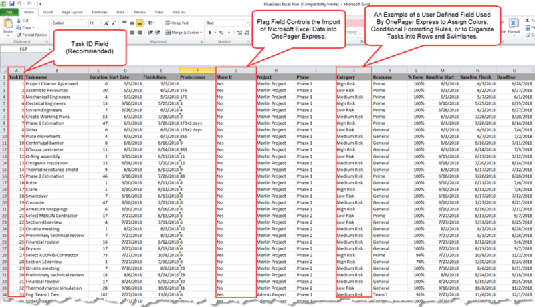Switch to the Review tab
The image size is (535, 307).
[x=140, y=12]
